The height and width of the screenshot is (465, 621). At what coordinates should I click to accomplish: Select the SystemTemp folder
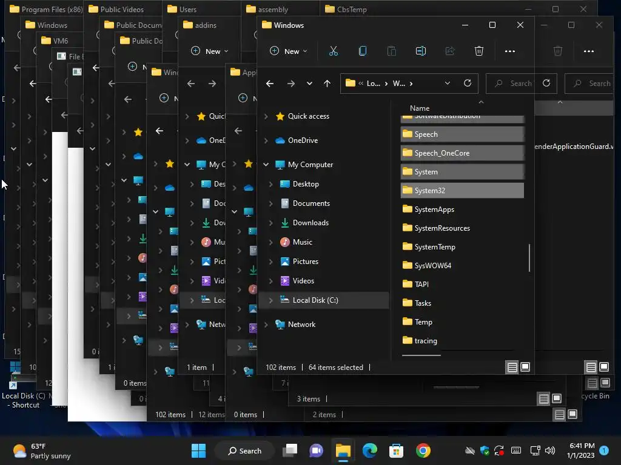(462, 247)
